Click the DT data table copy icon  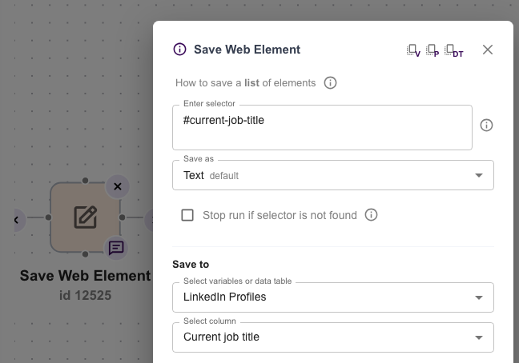453,50
